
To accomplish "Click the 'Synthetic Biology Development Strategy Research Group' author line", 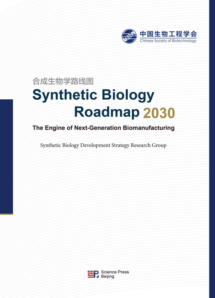I will tap(103, 145).
